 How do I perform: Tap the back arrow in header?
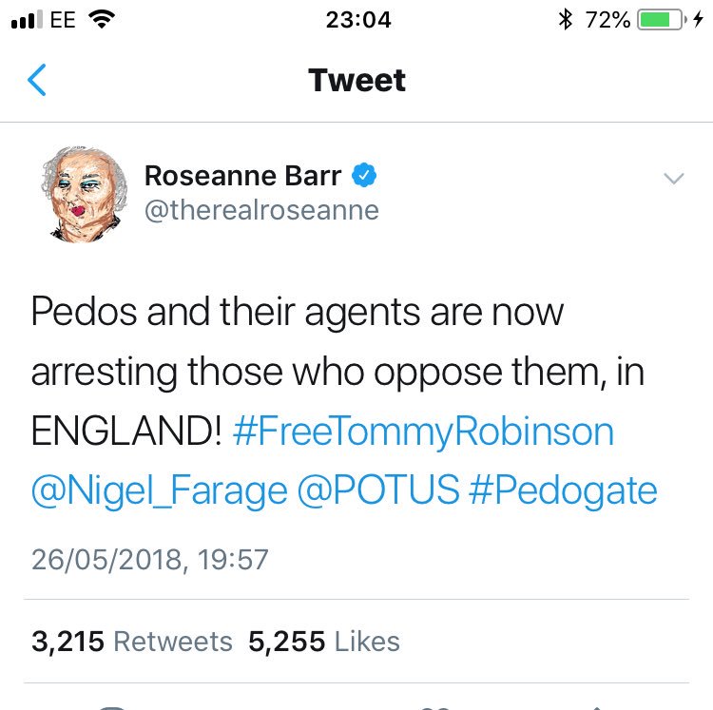37,81
